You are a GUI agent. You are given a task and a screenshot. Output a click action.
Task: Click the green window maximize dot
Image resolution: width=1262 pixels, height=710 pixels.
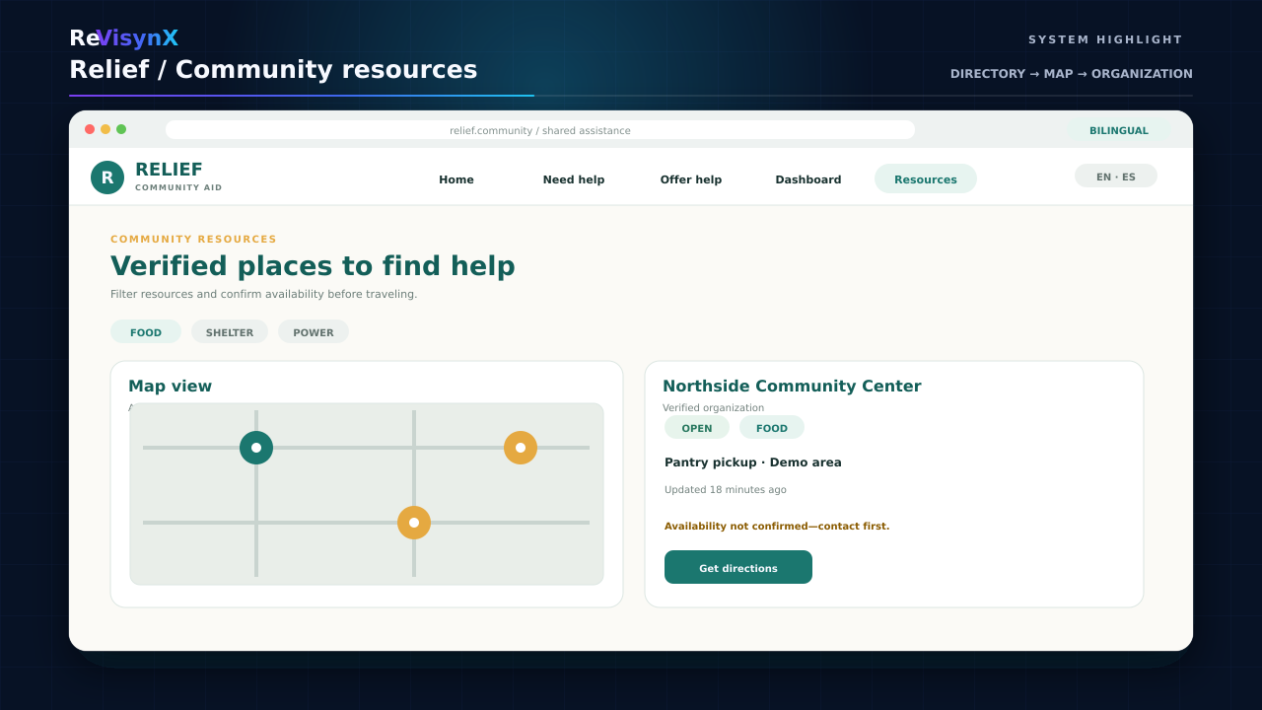pos(121,129)
